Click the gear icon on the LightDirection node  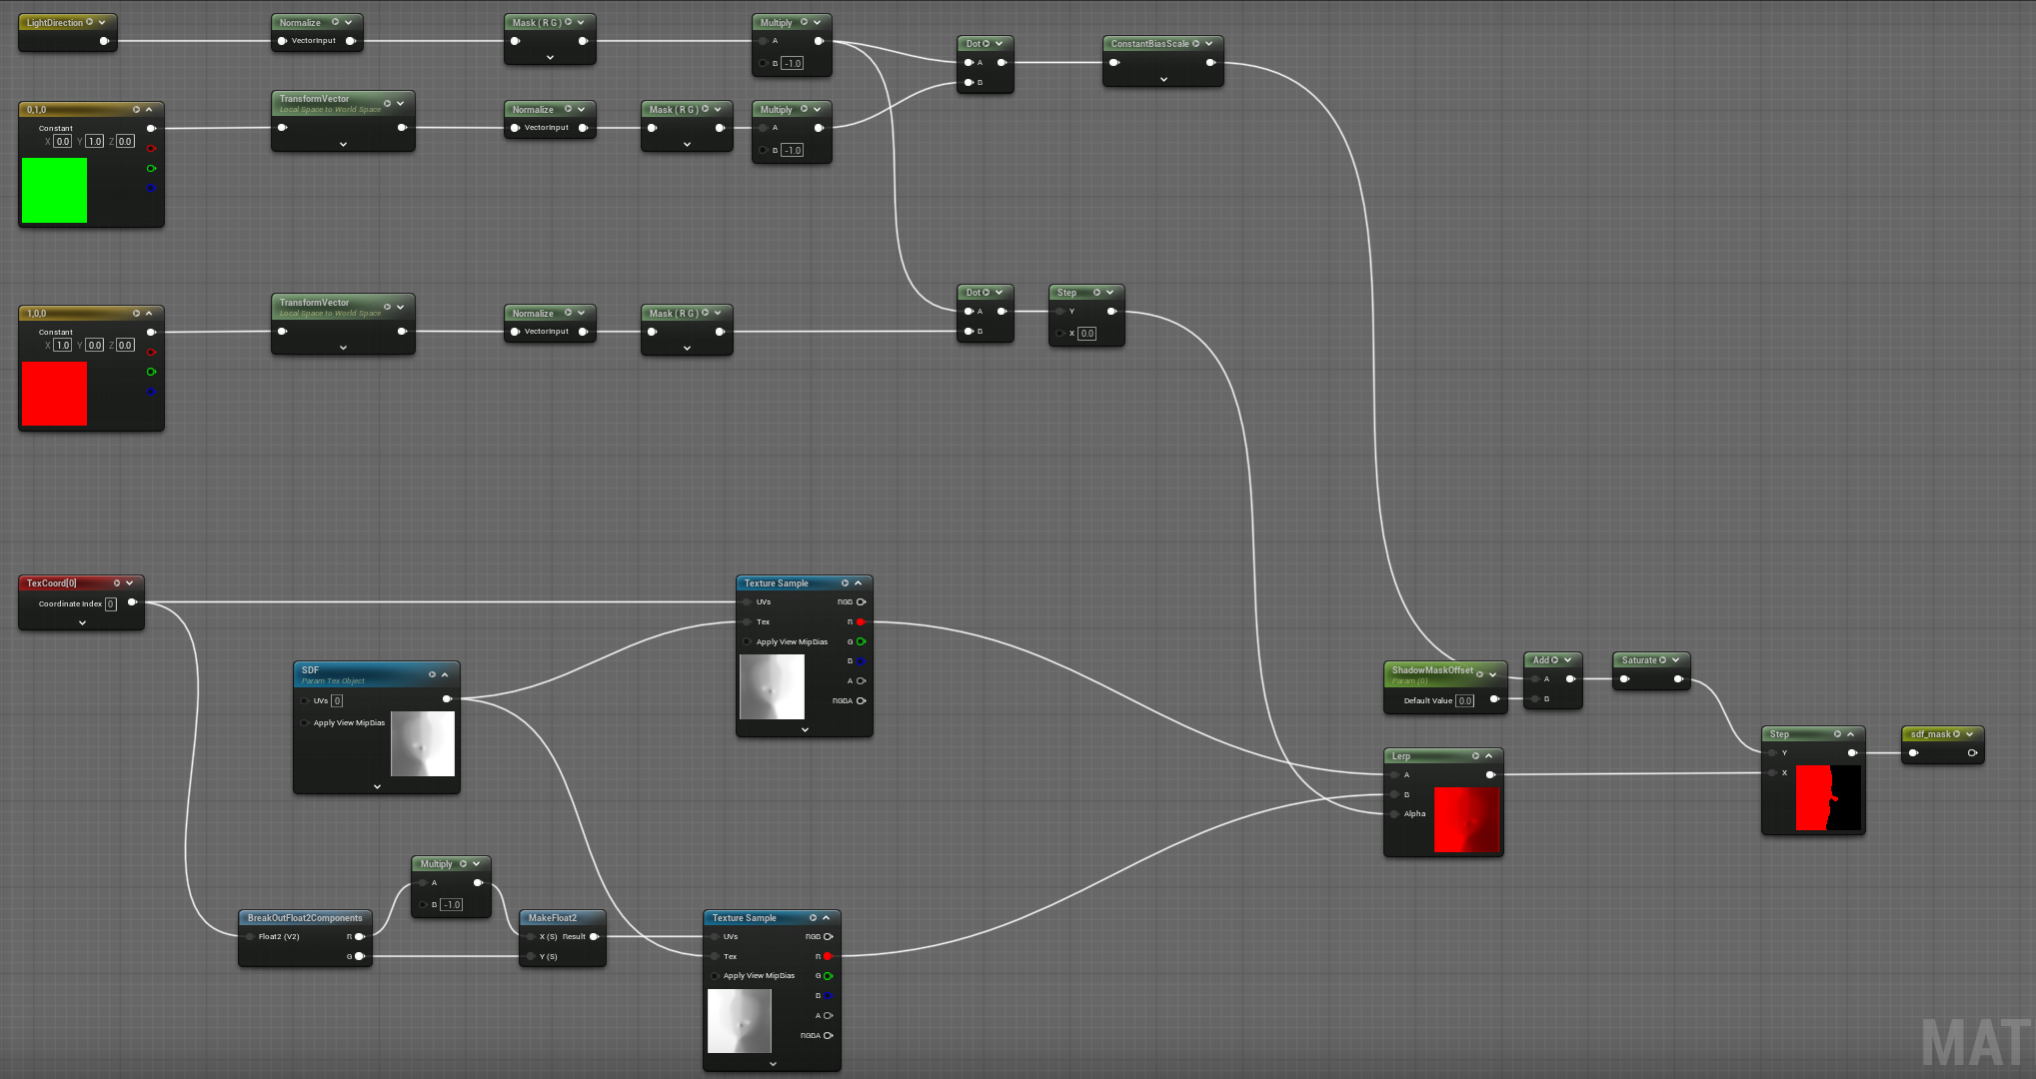coord(89,21)
